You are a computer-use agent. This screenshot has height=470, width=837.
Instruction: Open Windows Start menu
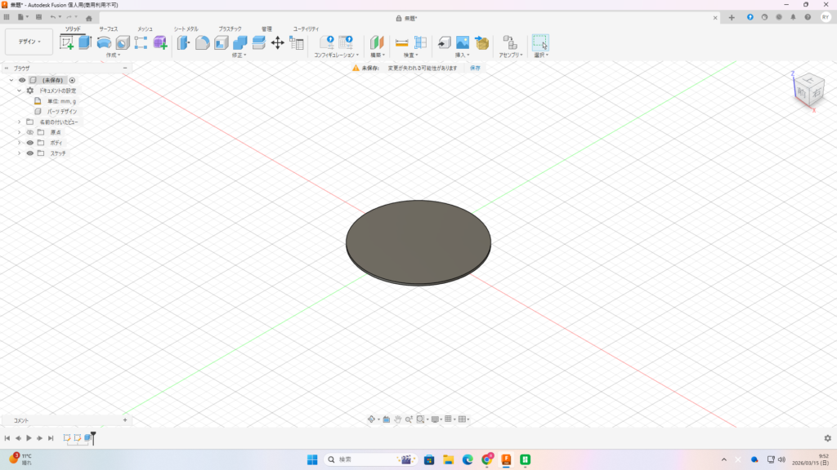pyautogui.click(x=312, y=459)
